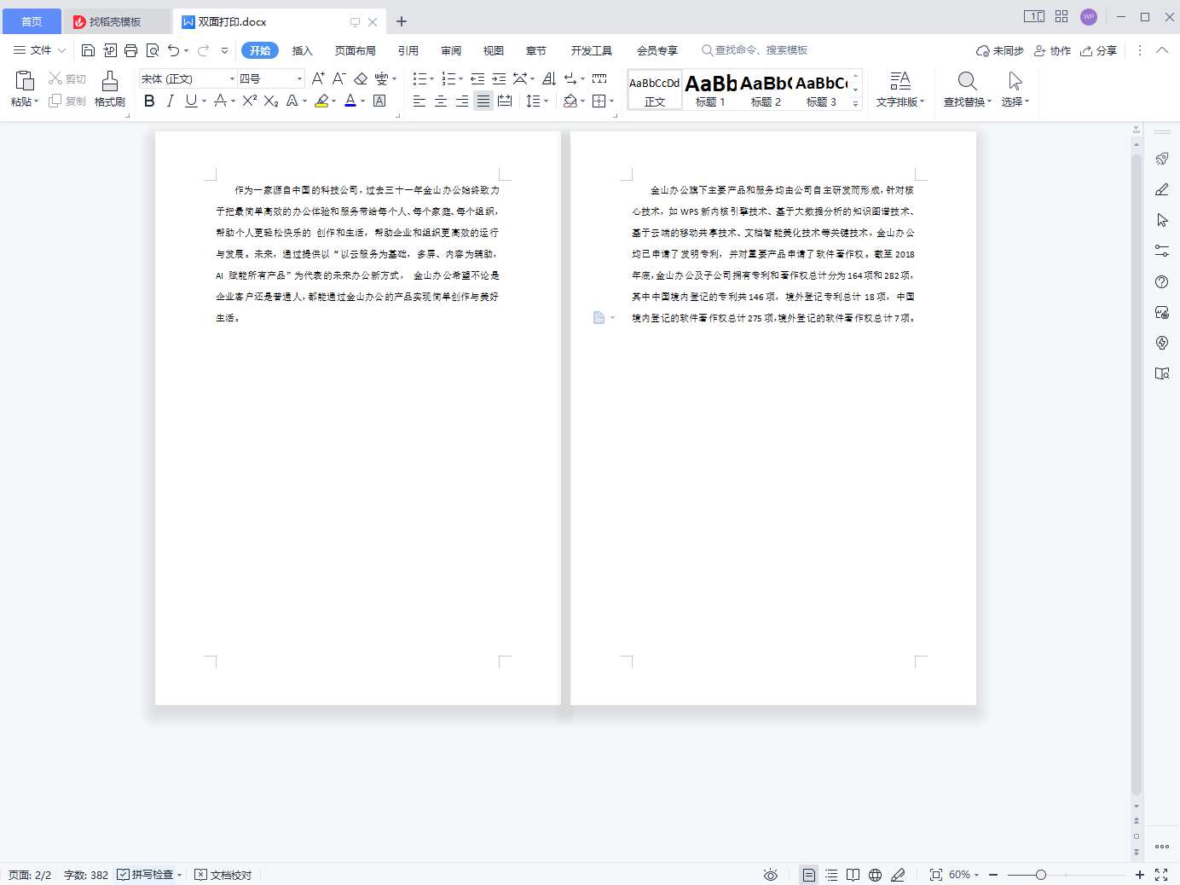The height and width of the screenshot is (885, 1180).
Task: Toggle Italic formatting
Action: click(171, 101)
